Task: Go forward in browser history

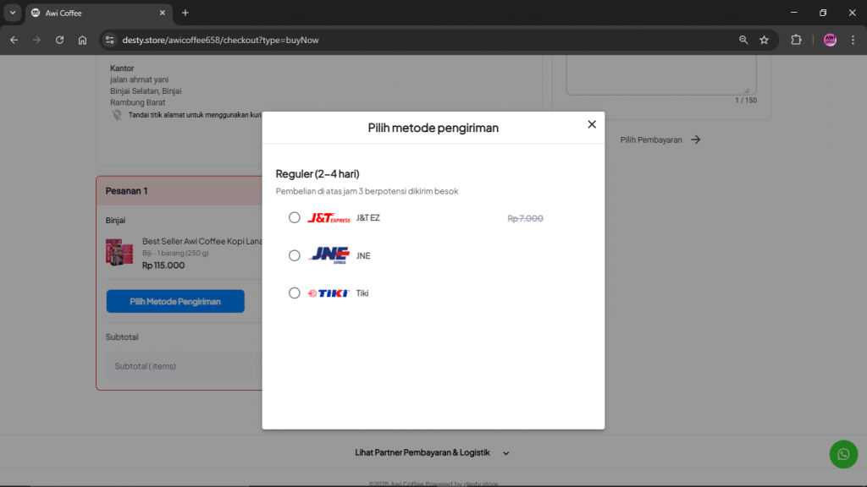Action: click(x=36, y=40)
